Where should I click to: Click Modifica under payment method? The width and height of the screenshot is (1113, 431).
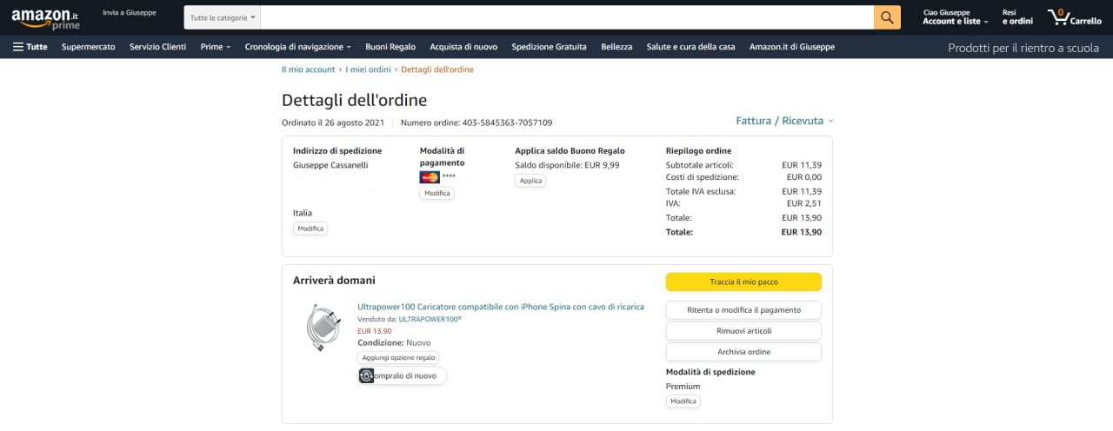coord(437,193)
